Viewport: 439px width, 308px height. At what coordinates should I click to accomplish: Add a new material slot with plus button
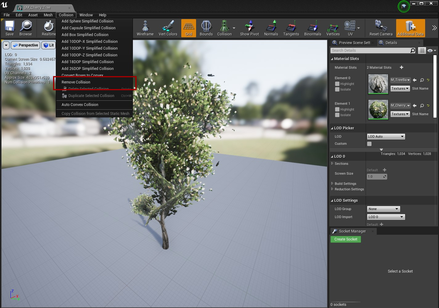click(402, 67)
